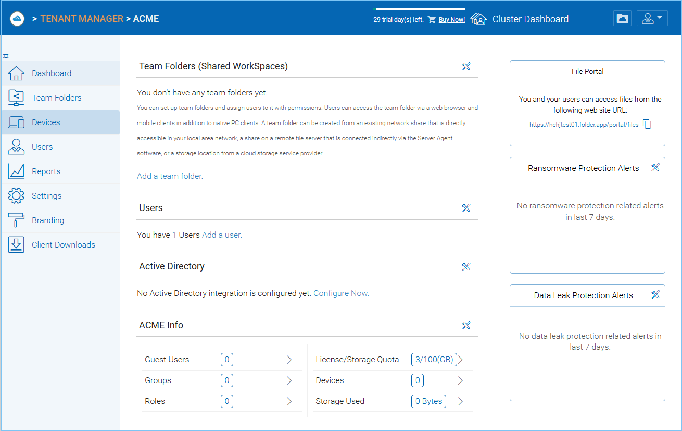682x431 pixels.
Task: Click the cloud logo in the header
Action: (17, 19)
